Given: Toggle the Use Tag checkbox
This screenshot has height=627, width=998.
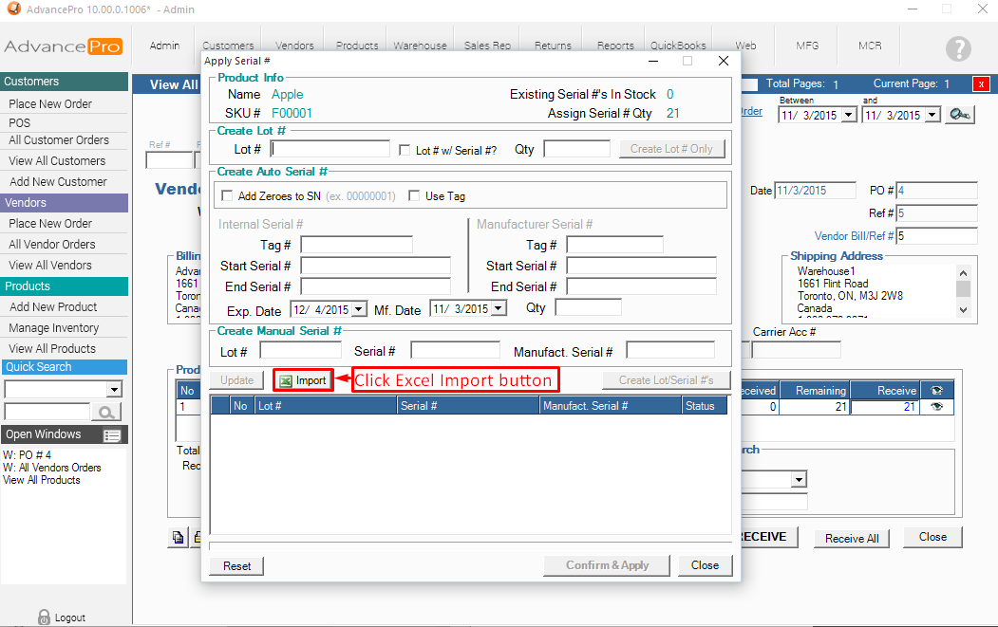Looking at the screenshot, I should click(414, 196).
